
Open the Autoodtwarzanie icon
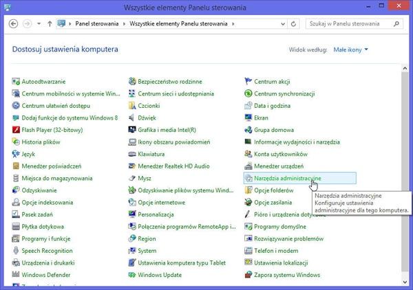pos(16,82)
